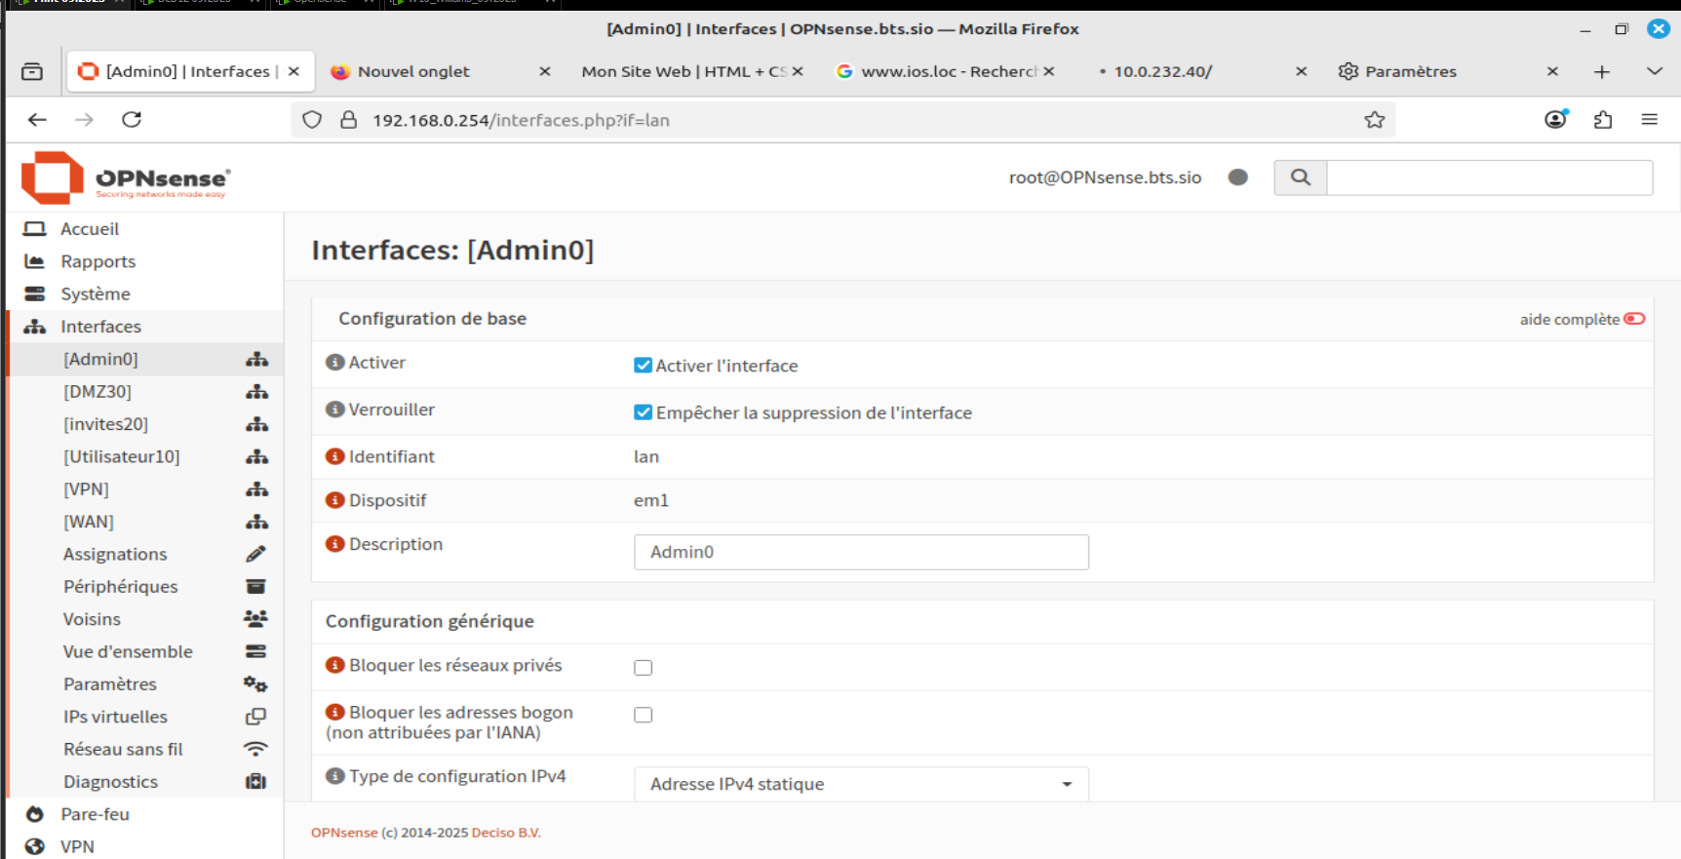This screenshot has height=859, width=1681.
Task: Click the OPNsense search input field
Action: 1489,177
